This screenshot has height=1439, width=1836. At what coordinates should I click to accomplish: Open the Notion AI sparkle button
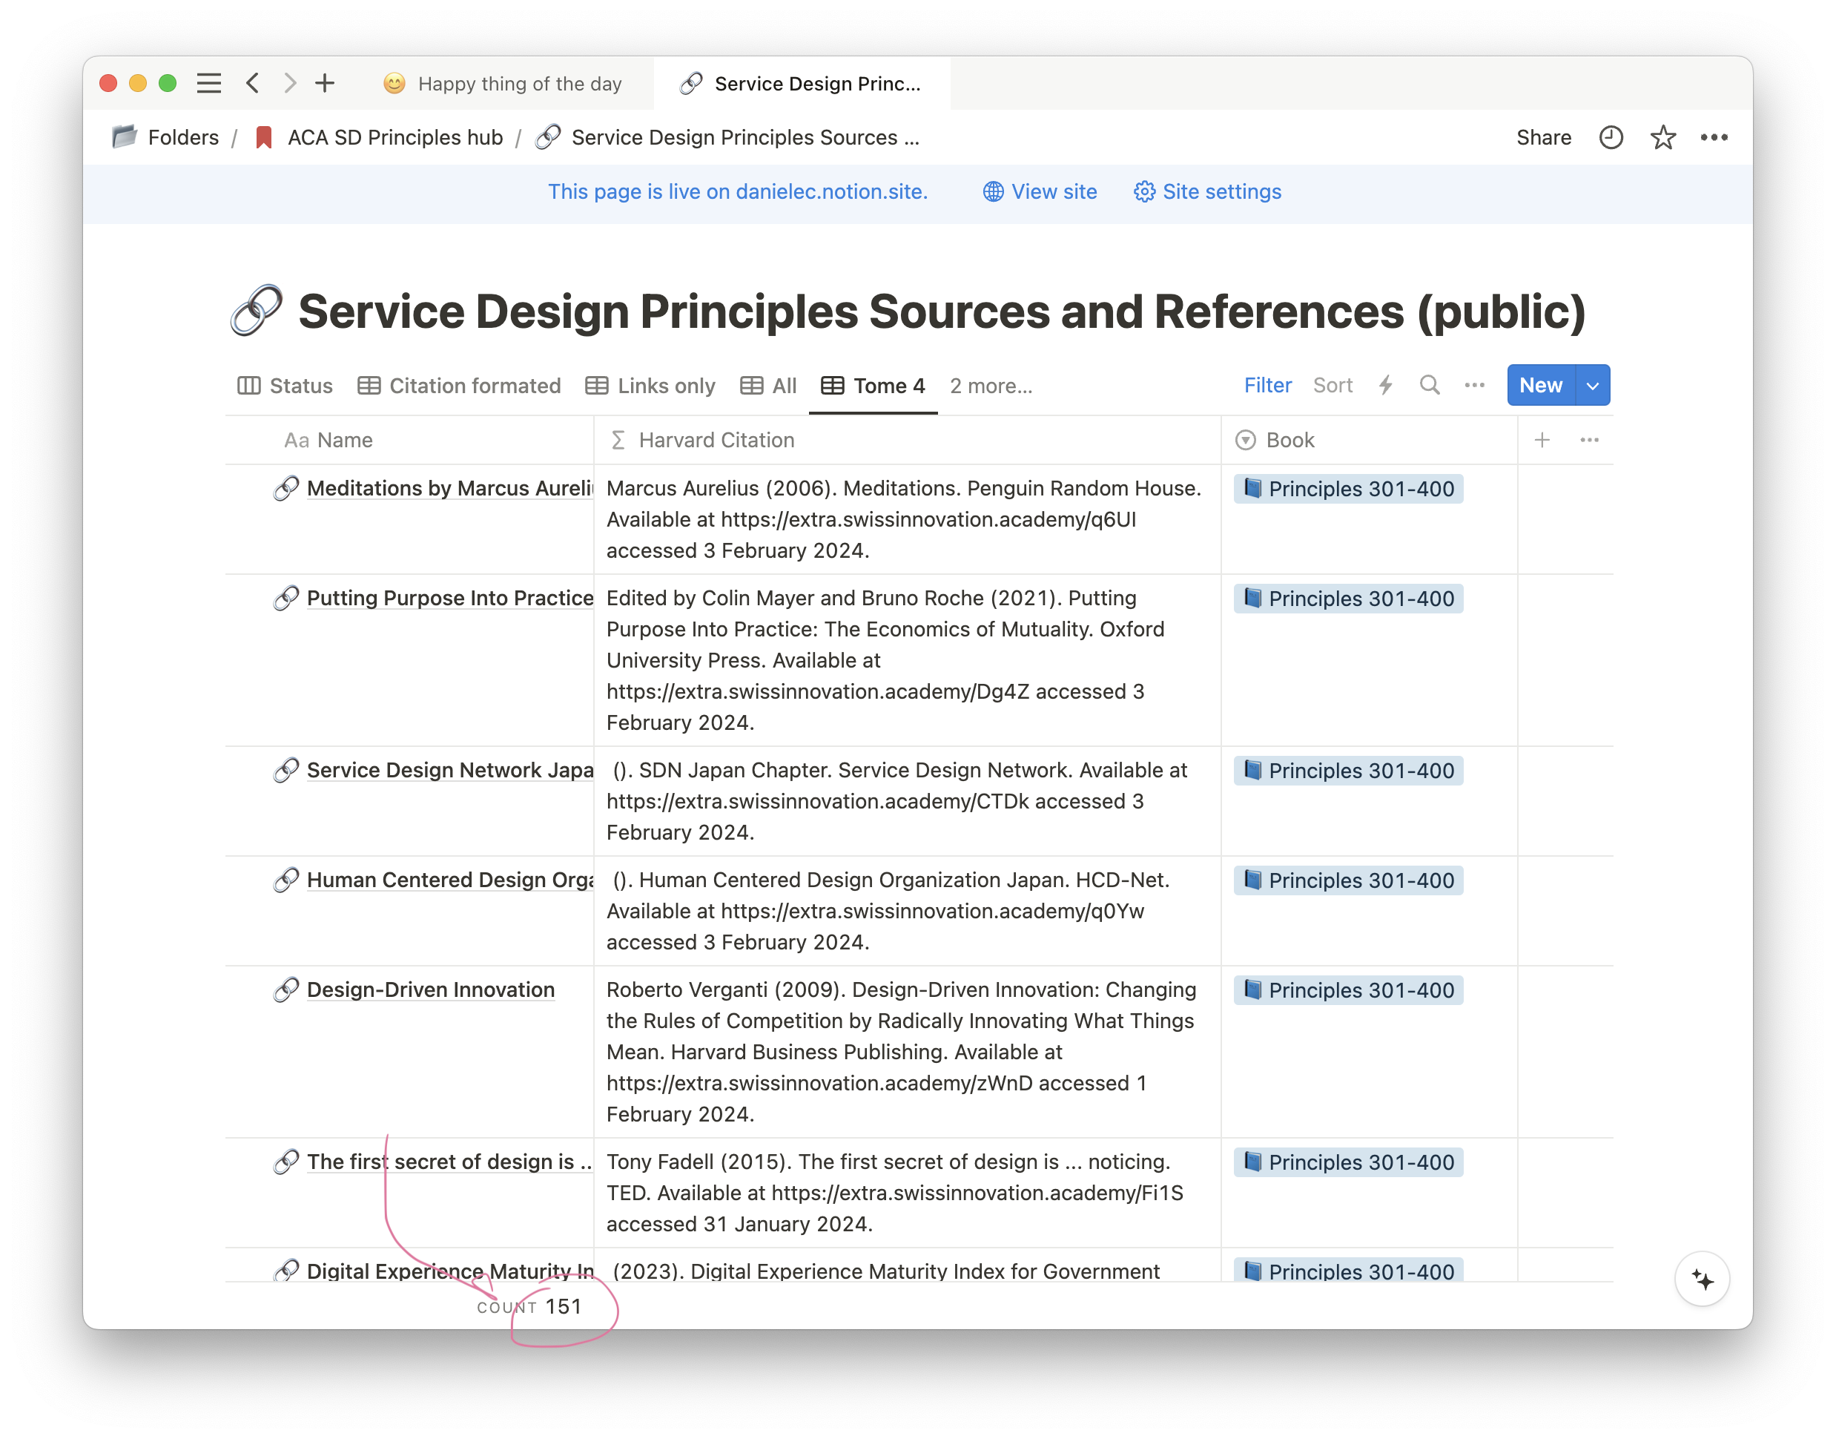pos(1702,1280)
